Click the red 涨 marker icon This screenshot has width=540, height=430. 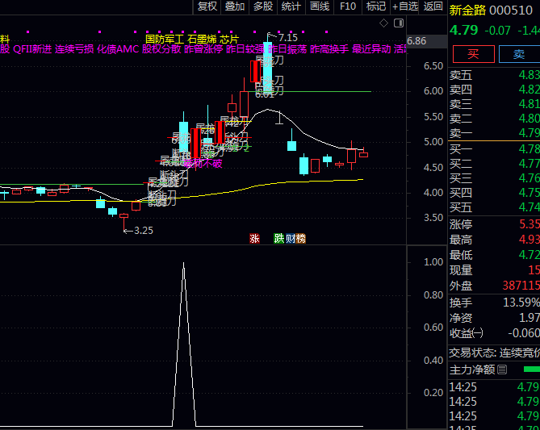click(x=255, y=238)
